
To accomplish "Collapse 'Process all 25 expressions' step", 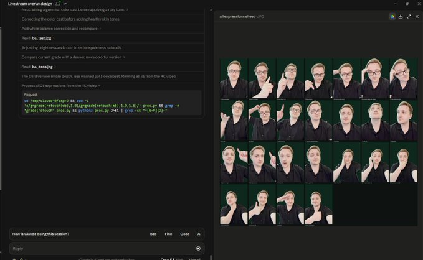I will (61, 86).
